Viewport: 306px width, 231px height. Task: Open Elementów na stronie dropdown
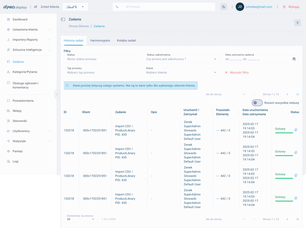click(x=93, y=219)
